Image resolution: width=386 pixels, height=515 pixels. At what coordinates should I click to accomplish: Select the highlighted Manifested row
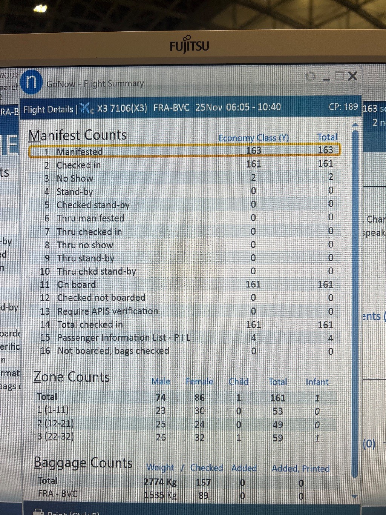point(184,151)
